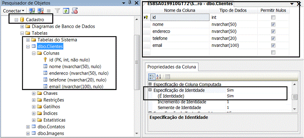Open Pesquisador de Objetos window position arrow
The height and width of the screenshot is (138, 304).
coord(123,3)
